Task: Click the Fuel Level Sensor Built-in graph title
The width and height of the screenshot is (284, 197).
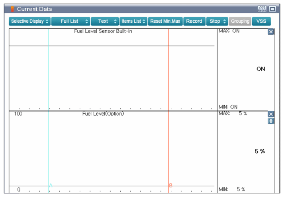Action: pyautogui.click(x=103, y=32)
